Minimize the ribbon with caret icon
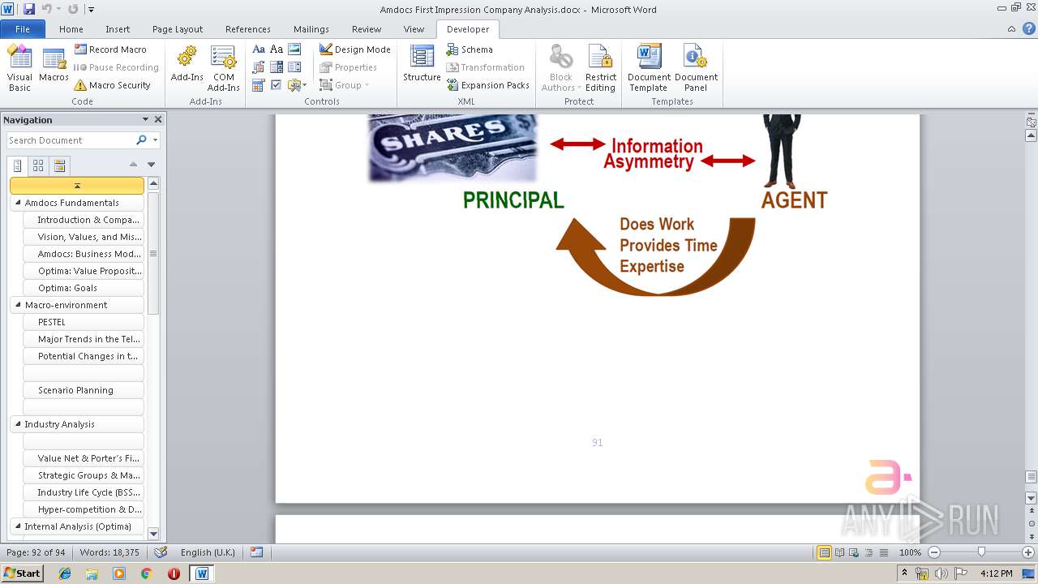The height and width of the screenshot is (584, 1038). (1011, 29)
